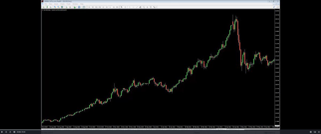Click the 24:08 / 31:43 time display

(21, 132)
